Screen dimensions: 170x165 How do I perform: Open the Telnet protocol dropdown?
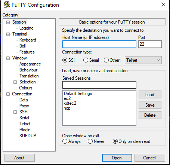pyautogui.click(x=143, y=60)
